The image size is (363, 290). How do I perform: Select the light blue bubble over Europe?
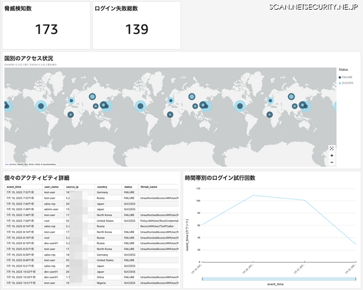tap(171, 101)
